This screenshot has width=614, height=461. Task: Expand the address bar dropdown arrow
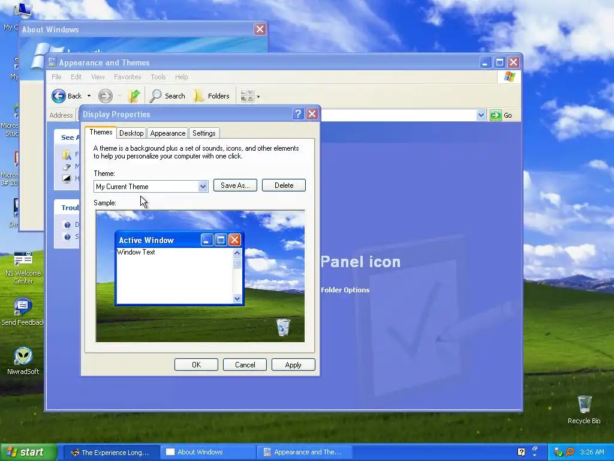[481, 115]
